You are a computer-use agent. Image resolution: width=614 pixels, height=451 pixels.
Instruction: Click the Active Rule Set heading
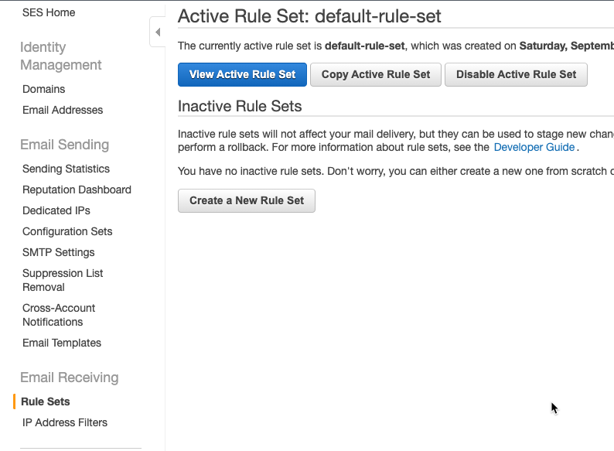coord(309,16)
